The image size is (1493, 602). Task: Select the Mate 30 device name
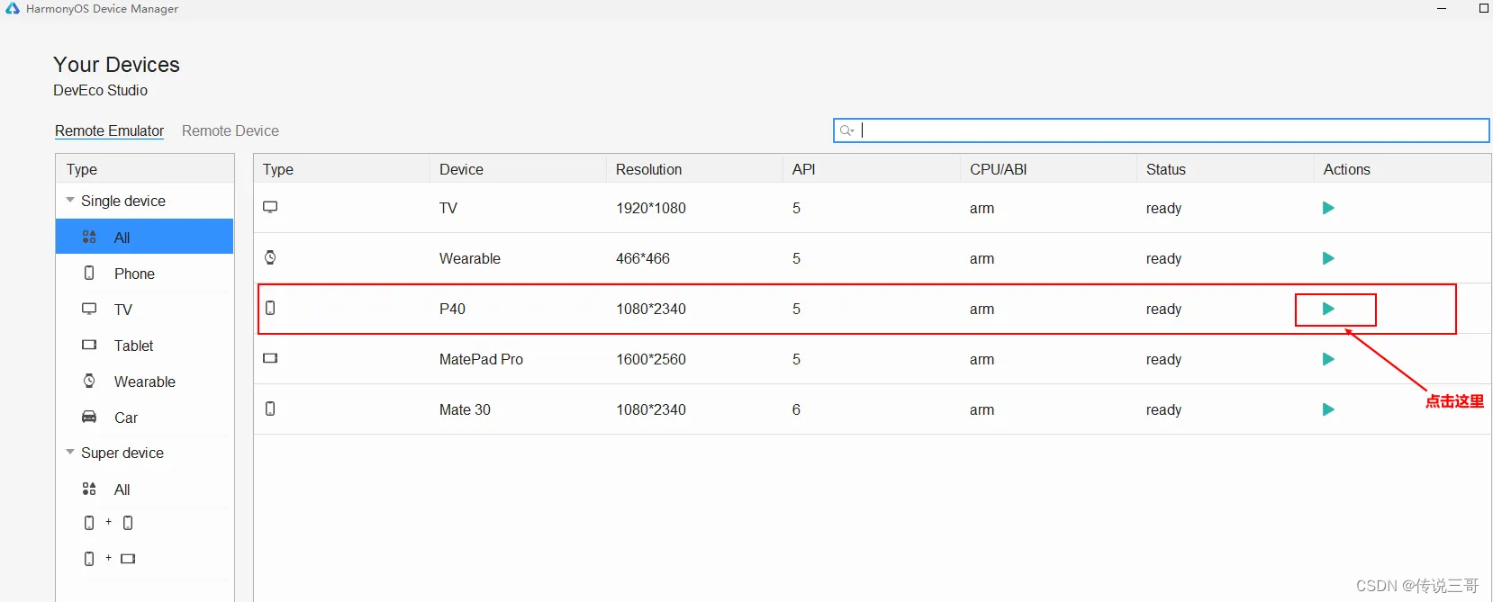pos(465,409)
